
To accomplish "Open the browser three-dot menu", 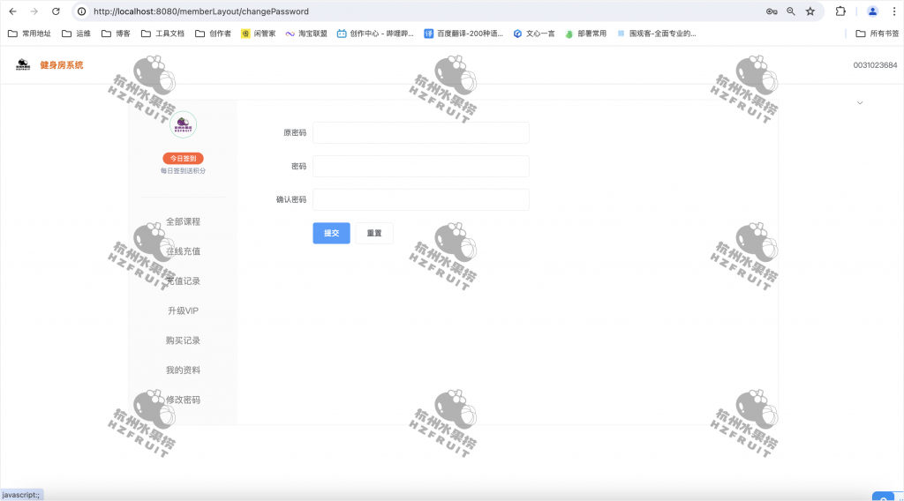I will tap(894, 11).
